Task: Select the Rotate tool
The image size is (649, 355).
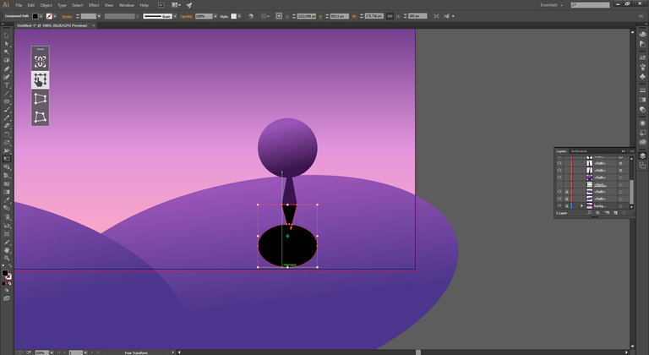Action: point(7,134)
